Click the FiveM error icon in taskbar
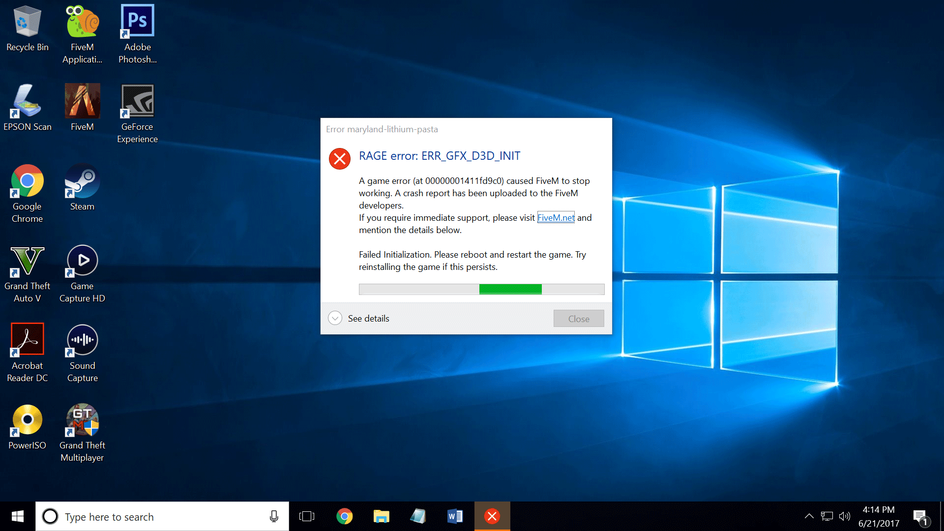This screenshot has height=531, width=944. pyautogui.click(x=492, y=516)
